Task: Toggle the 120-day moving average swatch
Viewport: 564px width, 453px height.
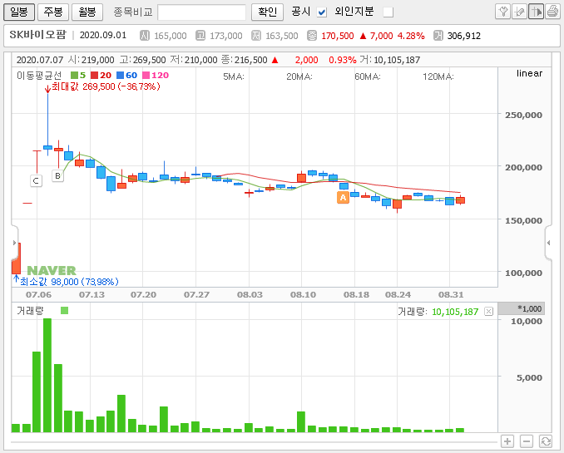Action: tap(146, 75)
